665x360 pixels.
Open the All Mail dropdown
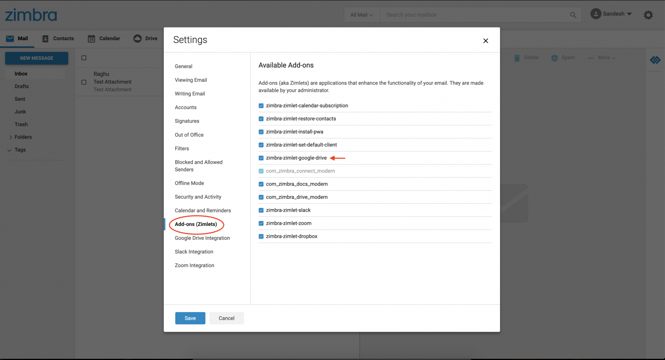pos(362,15)
